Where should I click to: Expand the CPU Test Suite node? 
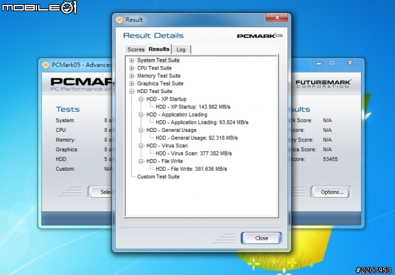pyautogui.click(x=131, y=68)
